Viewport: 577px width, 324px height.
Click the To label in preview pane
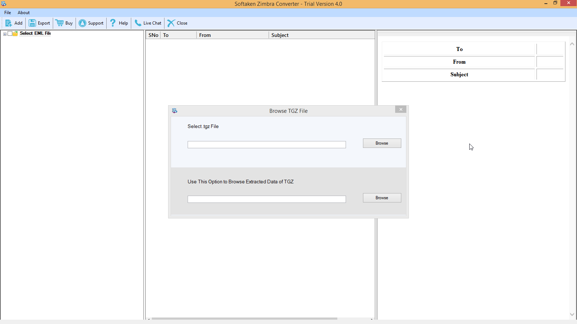[x=459, y=49]
